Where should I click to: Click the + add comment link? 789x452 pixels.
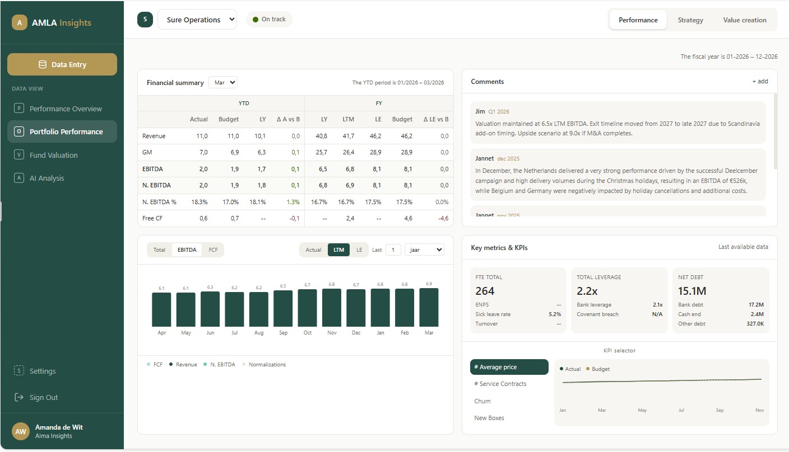point(760,82)
